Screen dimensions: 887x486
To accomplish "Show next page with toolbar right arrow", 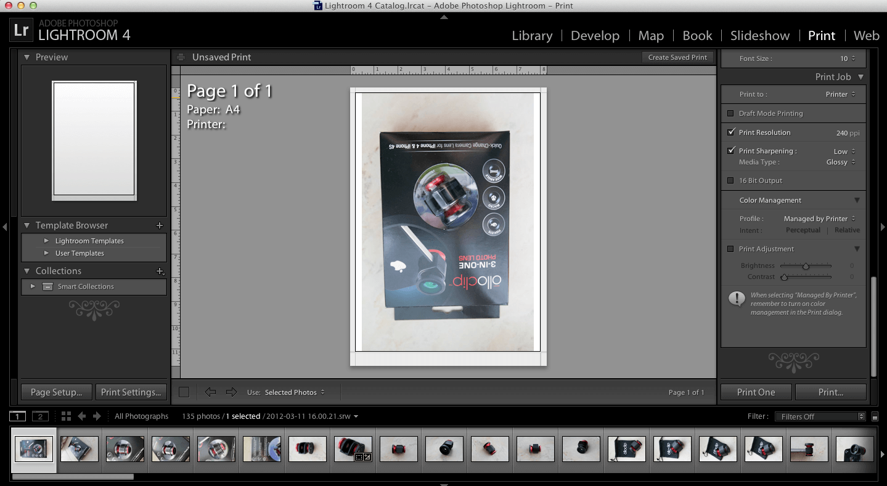I will [231, 392].
